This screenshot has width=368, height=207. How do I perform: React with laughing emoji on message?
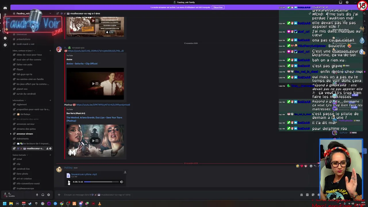[298, 166]
